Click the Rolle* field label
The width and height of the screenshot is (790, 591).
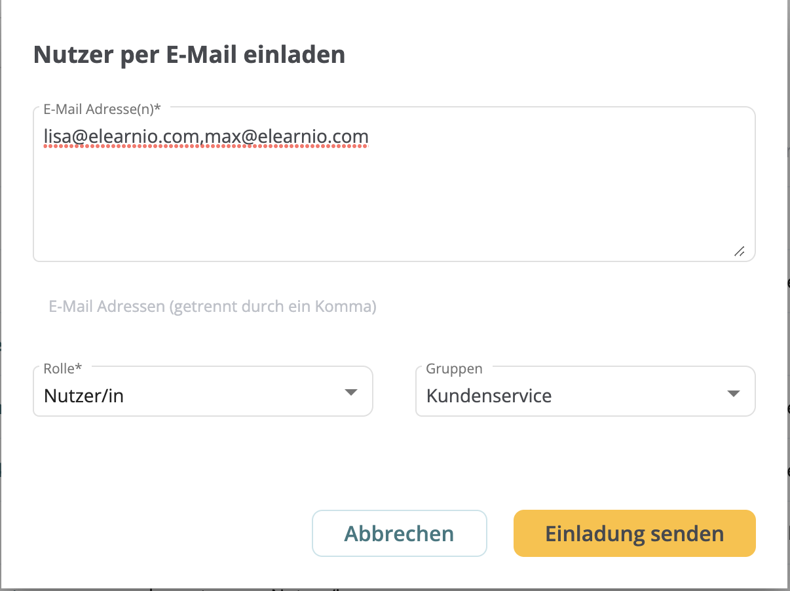[63, 368]
